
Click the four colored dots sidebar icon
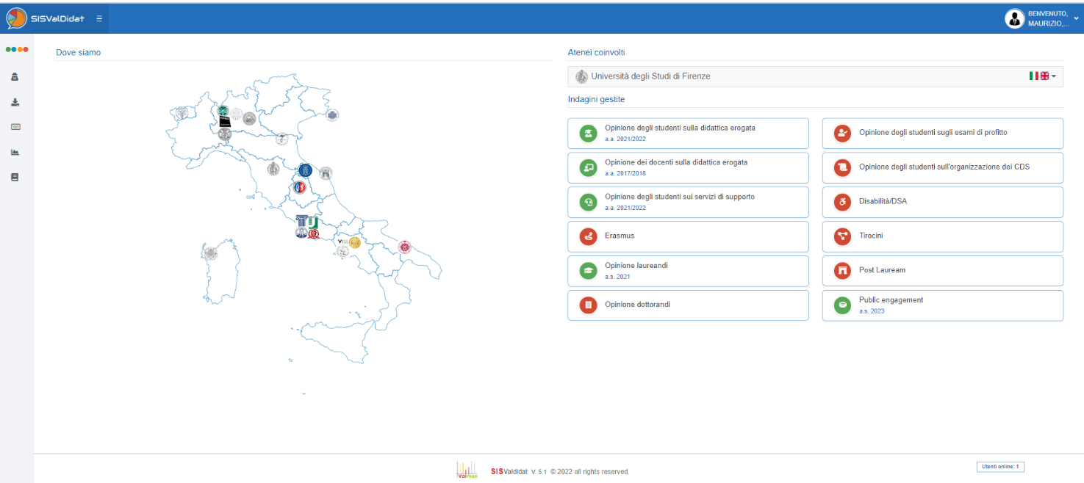coord(16,50)
